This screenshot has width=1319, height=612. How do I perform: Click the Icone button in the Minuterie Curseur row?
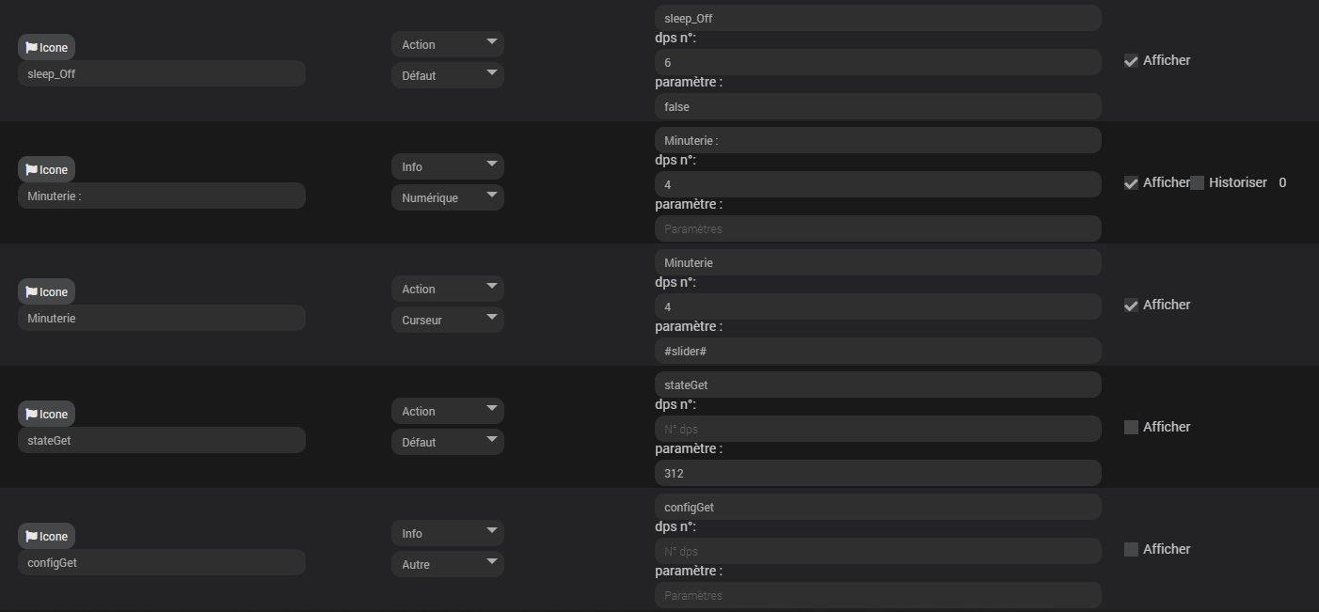tap(46, 291)
